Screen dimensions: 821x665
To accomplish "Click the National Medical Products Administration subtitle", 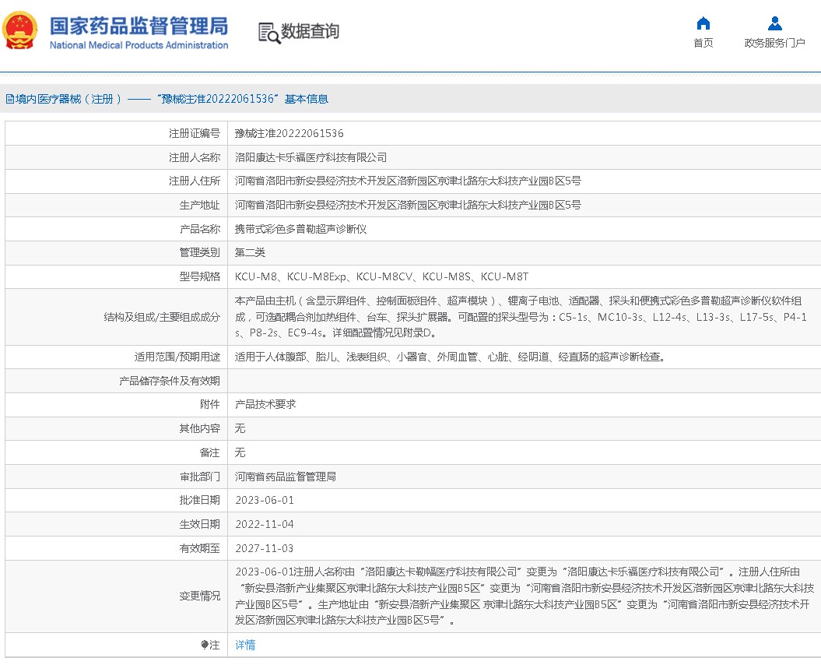I will click(139, 45).
